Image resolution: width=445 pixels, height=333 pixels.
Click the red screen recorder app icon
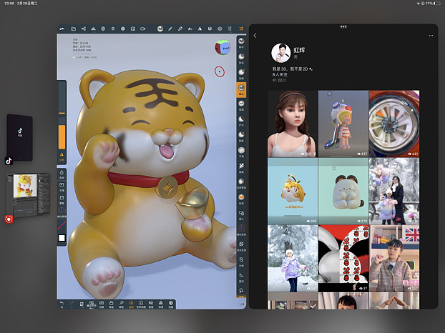[9, 219]
